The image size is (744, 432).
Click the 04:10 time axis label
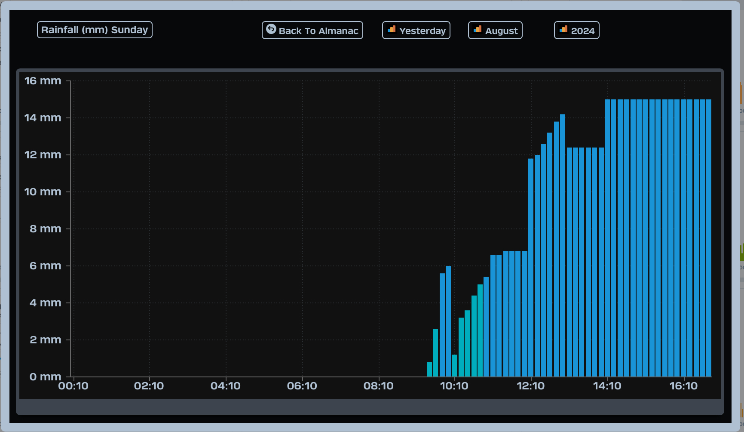[226, 386]
